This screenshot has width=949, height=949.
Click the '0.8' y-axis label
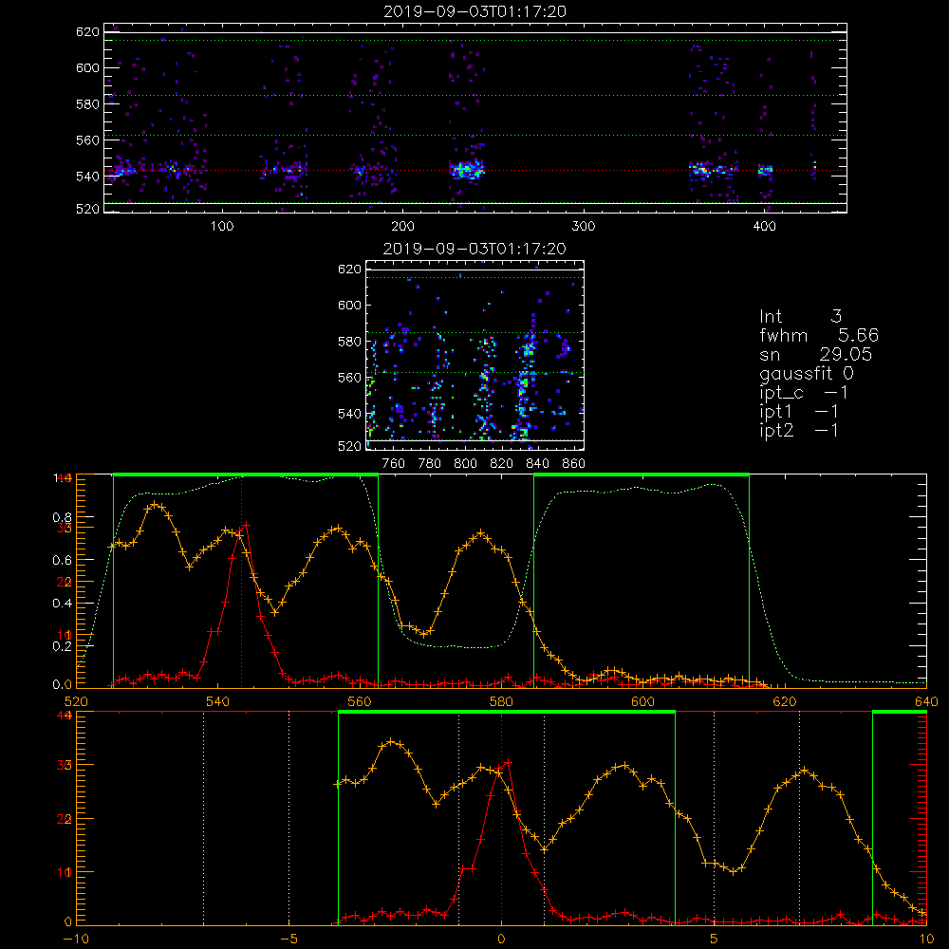(63, 517)
